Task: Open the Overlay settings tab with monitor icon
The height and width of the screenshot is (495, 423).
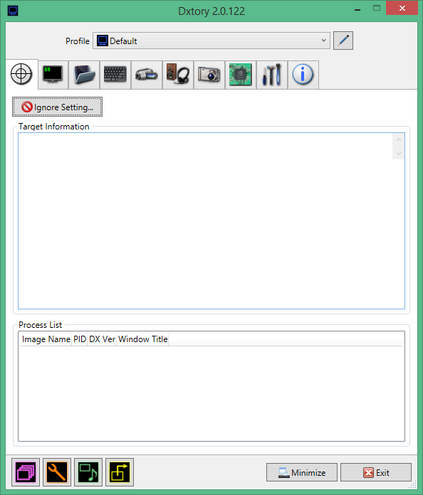Action: 53,75
